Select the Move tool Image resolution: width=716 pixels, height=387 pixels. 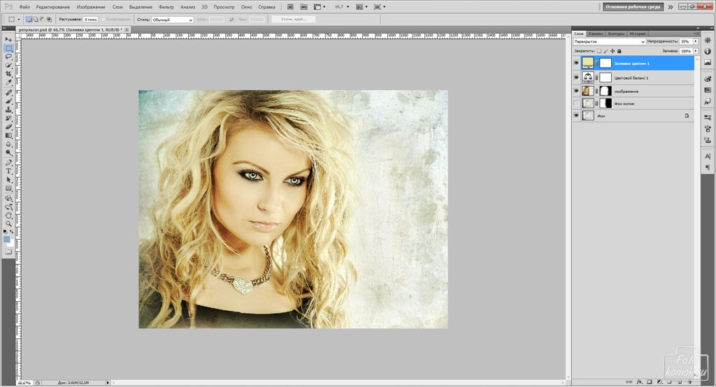click(x=8, y=39)
